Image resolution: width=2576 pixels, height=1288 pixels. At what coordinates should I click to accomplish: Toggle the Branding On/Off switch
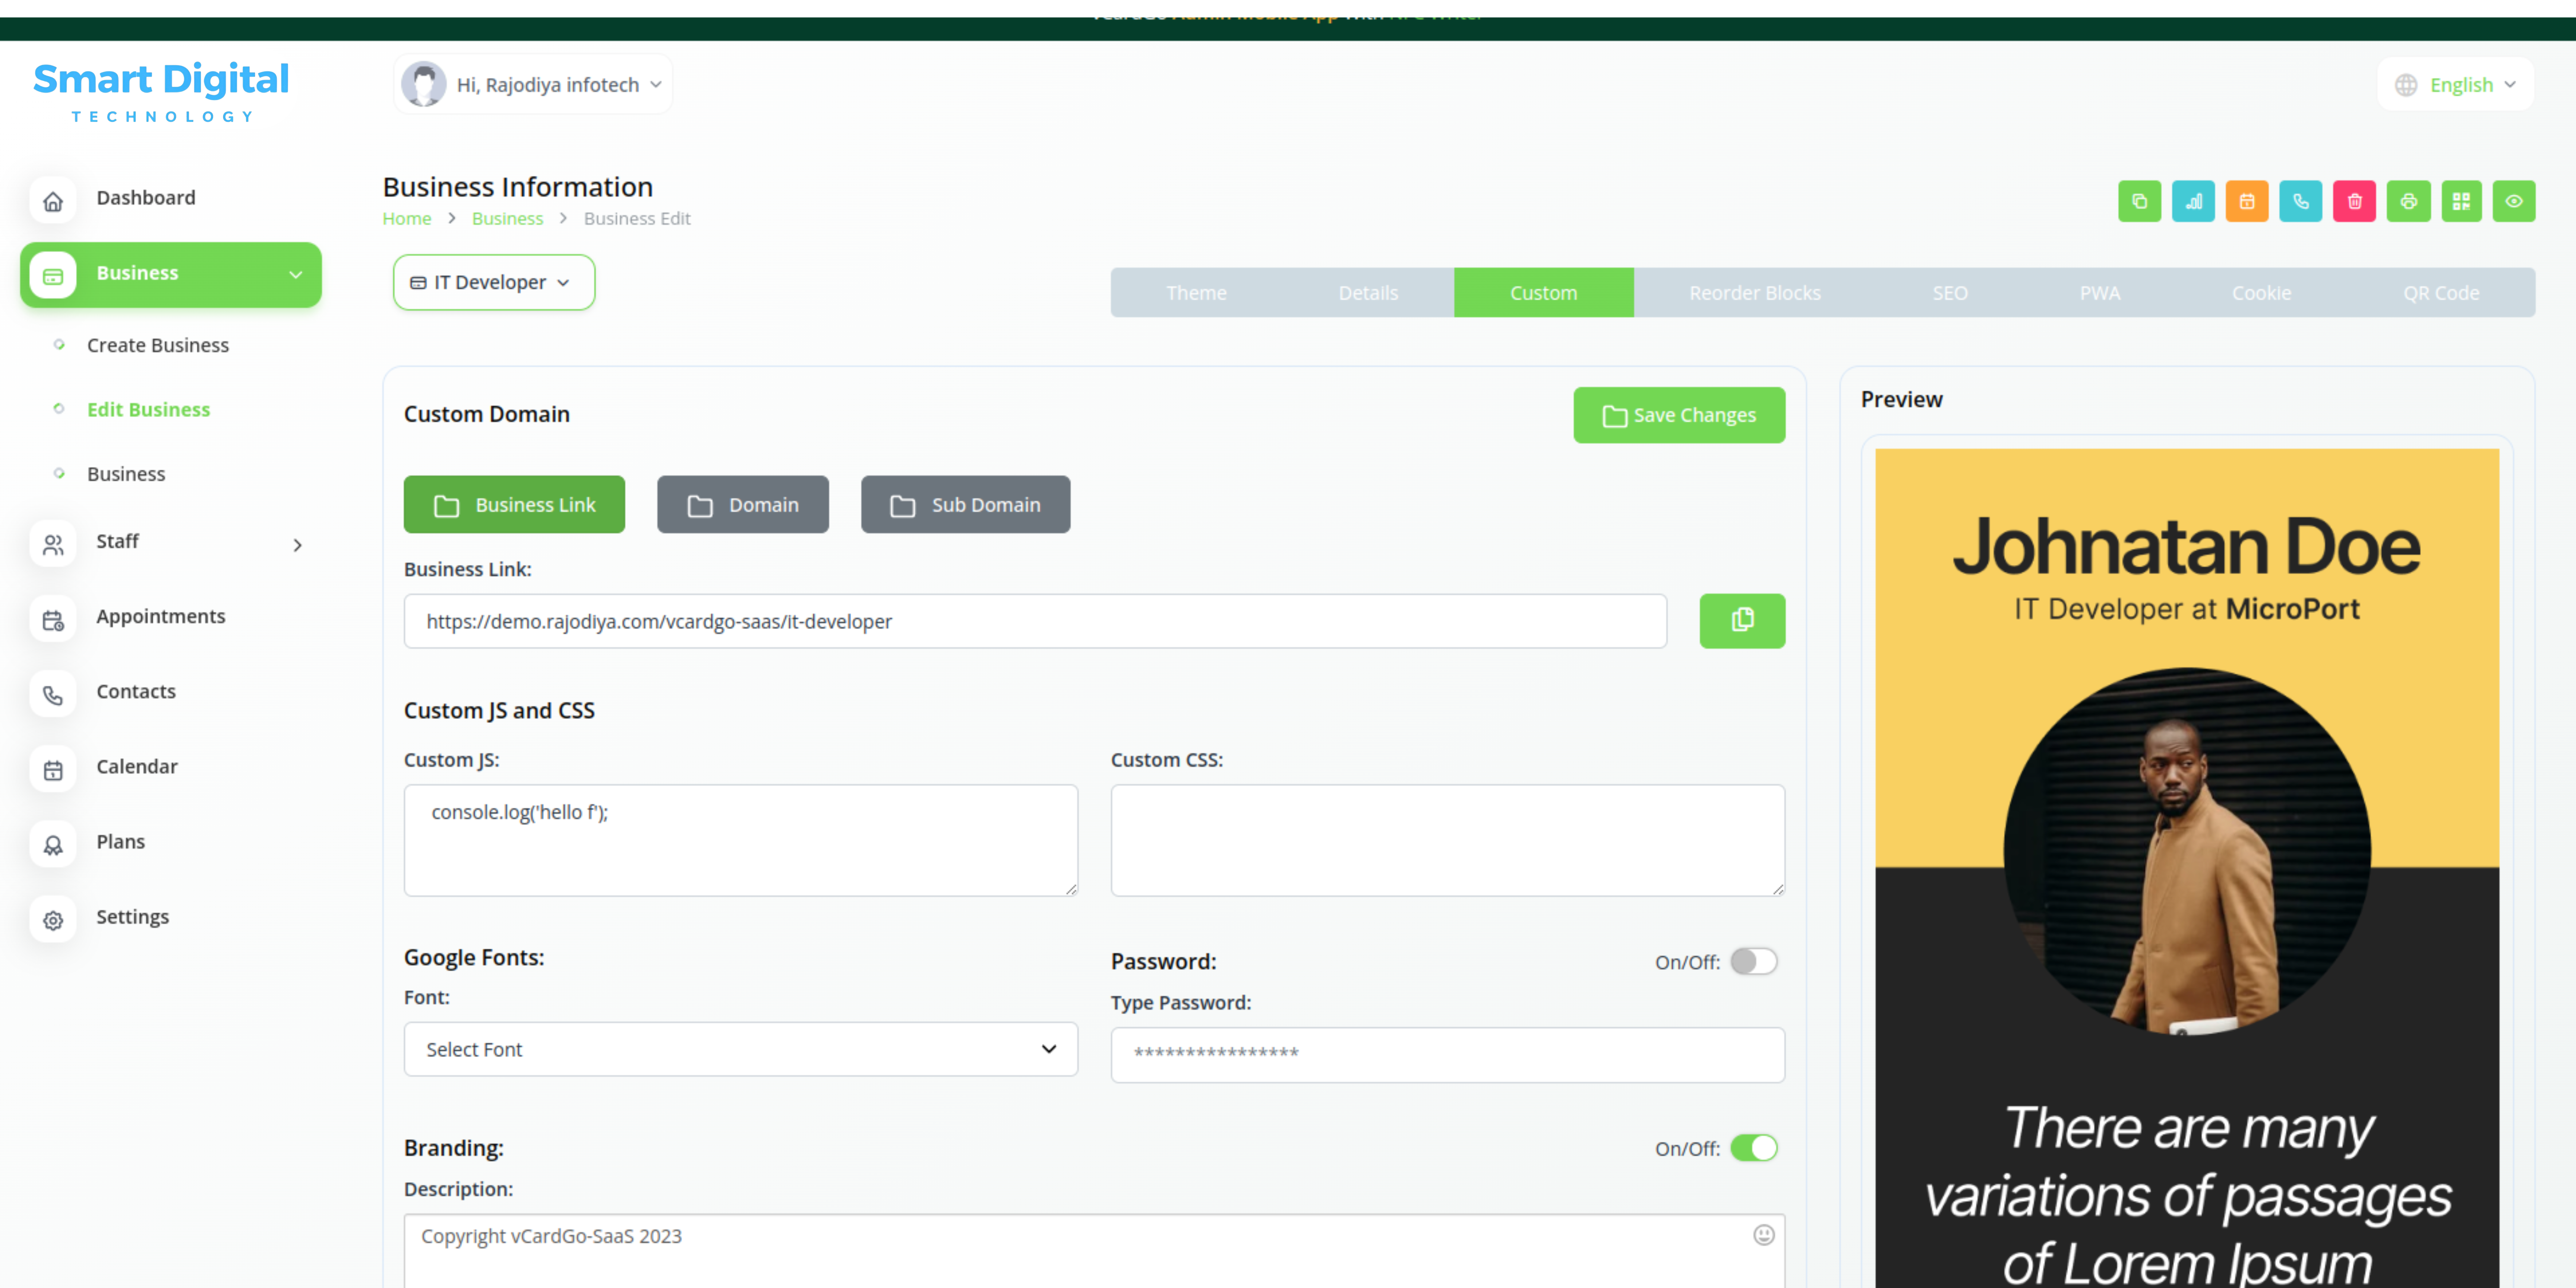tap(1754, 1147)
